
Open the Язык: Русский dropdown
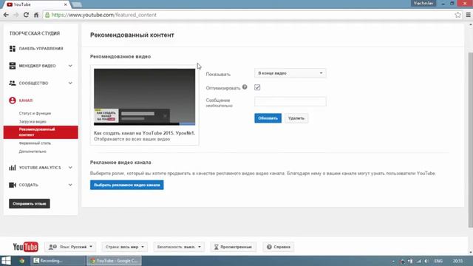[x=71, y=247]
